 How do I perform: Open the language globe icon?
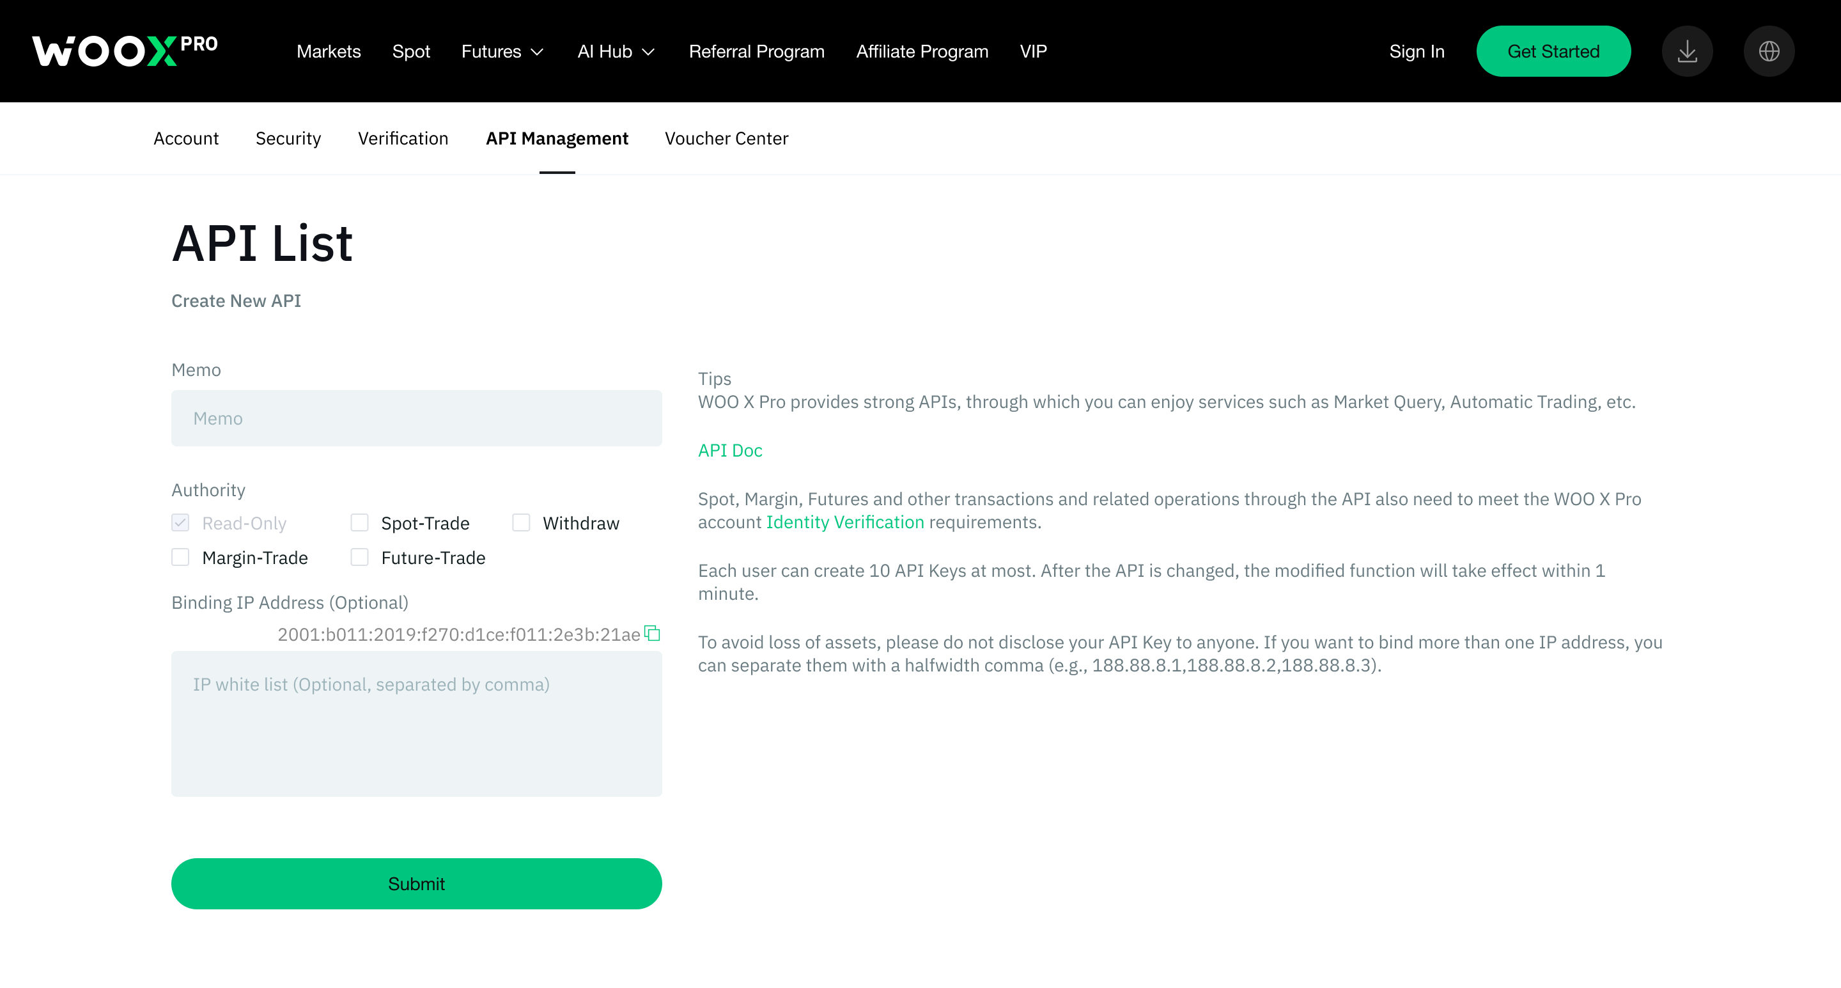tap(1769, 51)
